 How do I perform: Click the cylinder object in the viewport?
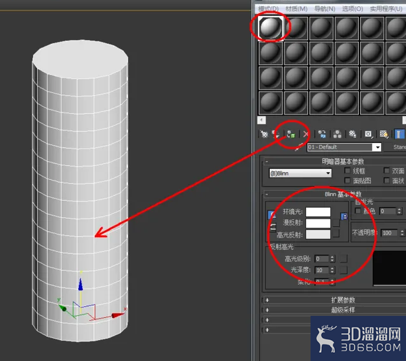(x=80, y=191)
